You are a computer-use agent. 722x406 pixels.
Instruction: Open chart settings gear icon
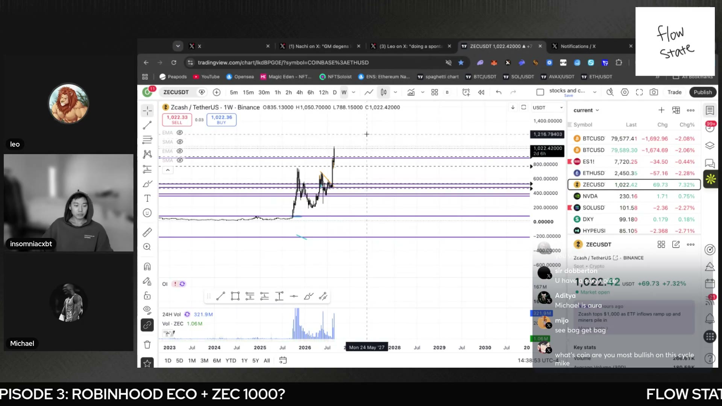625,92
